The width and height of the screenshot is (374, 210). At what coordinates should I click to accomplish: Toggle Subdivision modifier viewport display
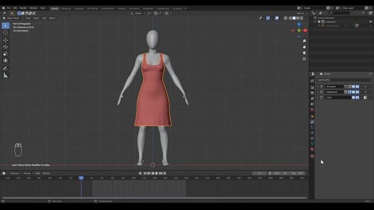354,92
